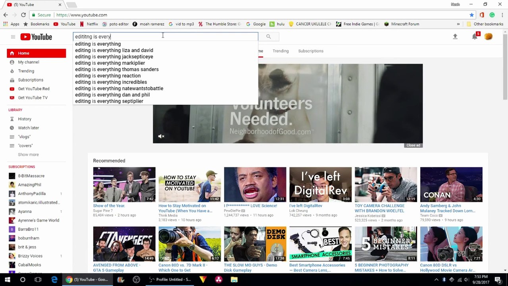The width and height of the screenshot is (508, 286).
Task: Open the Minecraft Forum bookmark
Action: 401,24
